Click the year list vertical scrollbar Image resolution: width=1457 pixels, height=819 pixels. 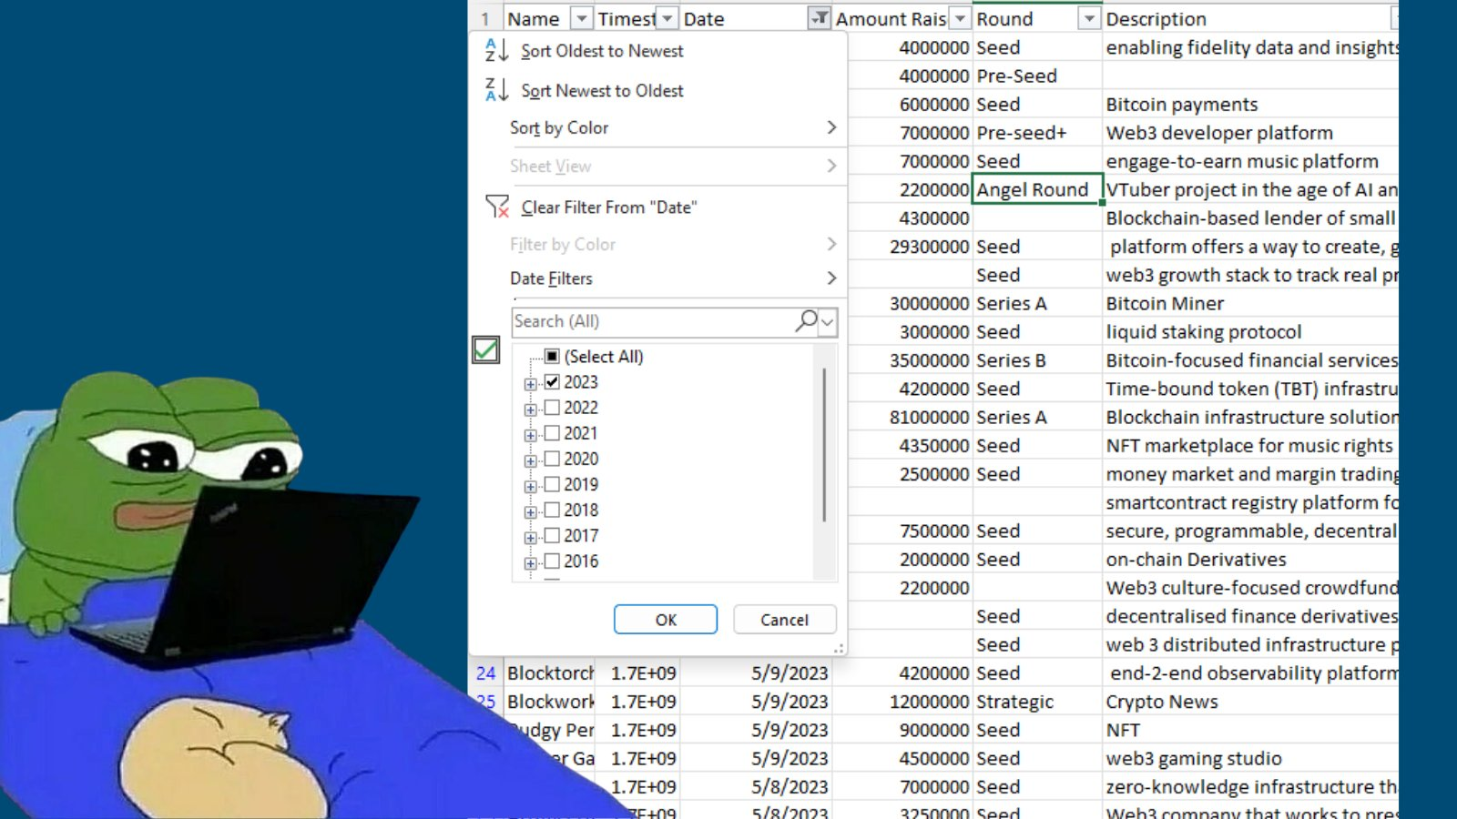824,446
